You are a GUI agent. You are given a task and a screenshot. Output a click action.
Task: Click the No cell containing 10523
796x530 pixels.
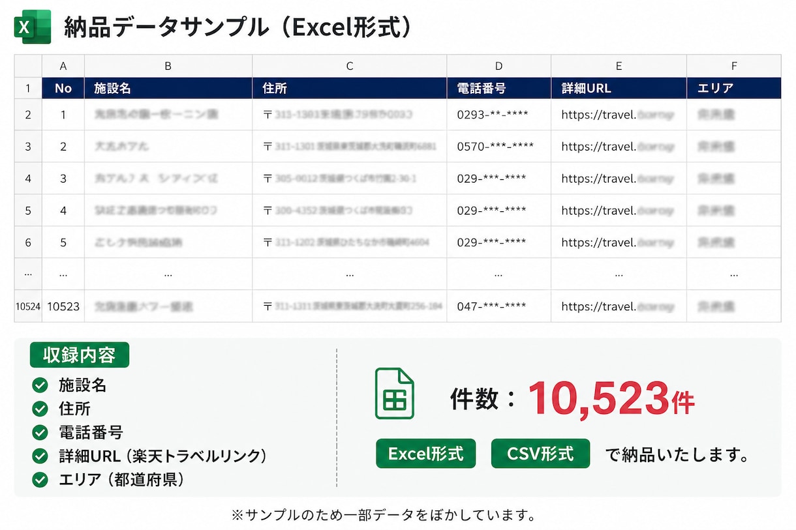click(63, 306)
